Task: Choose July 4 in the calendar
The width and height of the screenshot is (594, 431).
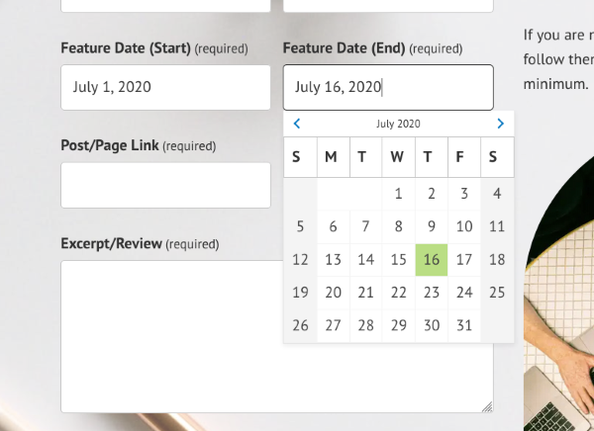Action: pos(497,194)
